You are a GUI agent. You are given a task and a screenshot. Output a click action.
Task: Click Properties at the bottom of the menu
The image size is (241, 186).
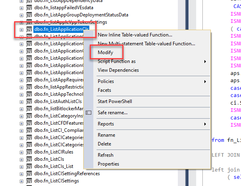pyautogui.click(x=108, y=164)
